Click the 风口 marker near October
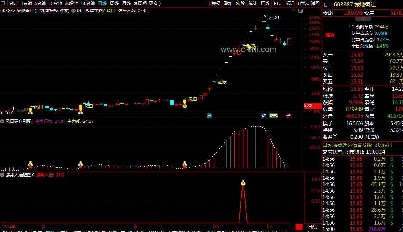403x232 pixels. pos(191,99)
